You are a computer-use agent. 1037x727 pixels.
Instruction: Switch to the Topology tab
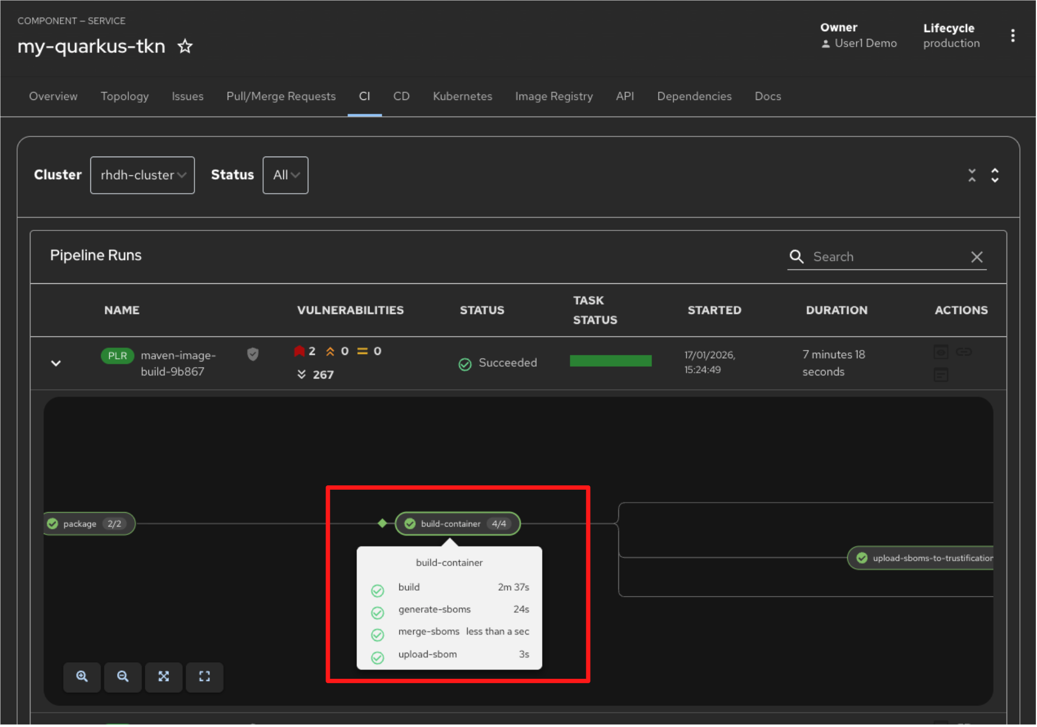pyautogui.click(x=125, y=96)
